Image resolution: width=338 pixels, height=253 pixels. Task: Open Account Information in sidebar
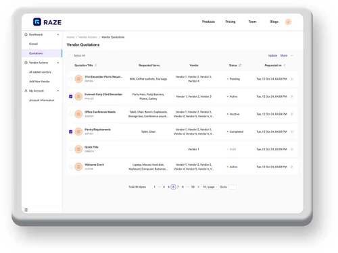point(42,100)
